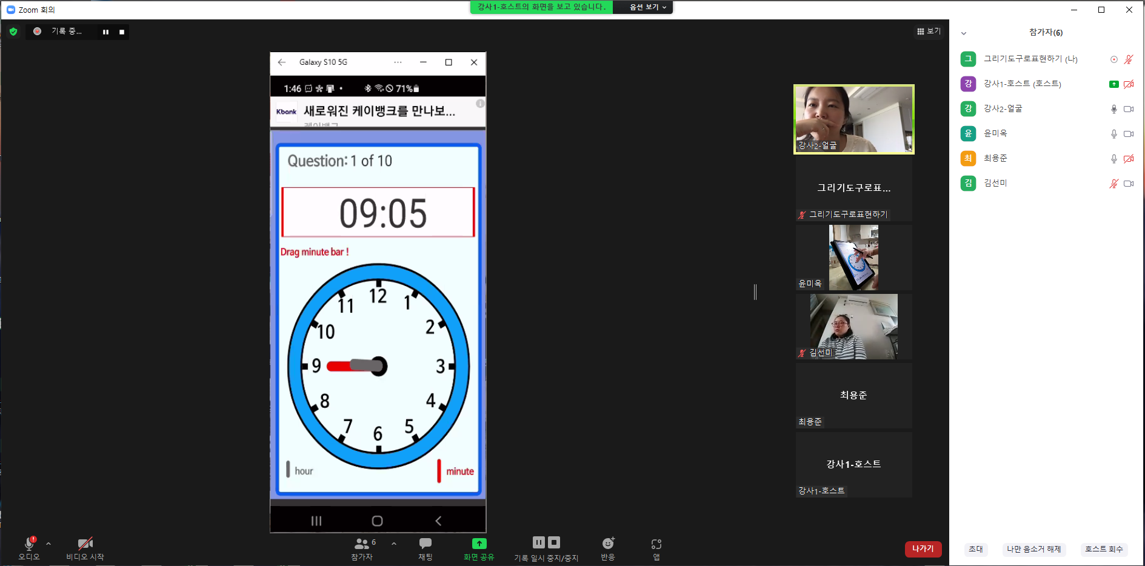
Task: Click muted mic icon for 김선미
Action: tap(1113, 184)
